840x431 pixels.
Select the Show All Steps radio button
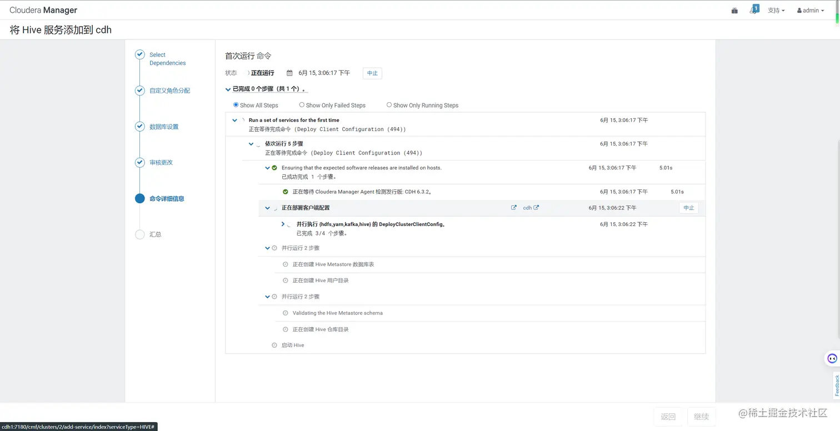point(236,104)
